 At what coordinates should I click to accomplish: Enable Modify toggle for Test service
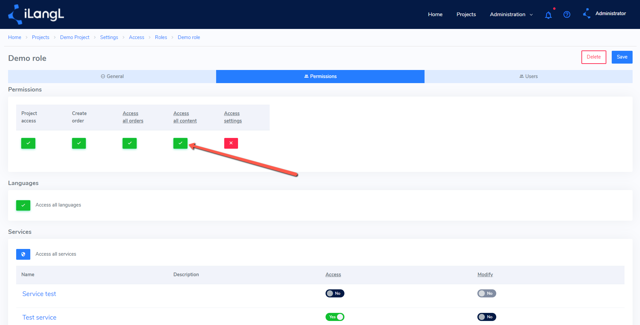(487, 317)
